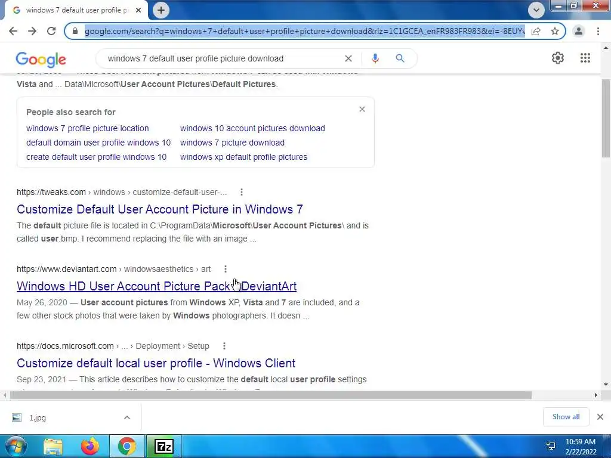The width and height of the screenshot is (611, 458).
Task: Open 'Windows HD User Account Picture Pack' result
Action: click(x=157, y=286)
